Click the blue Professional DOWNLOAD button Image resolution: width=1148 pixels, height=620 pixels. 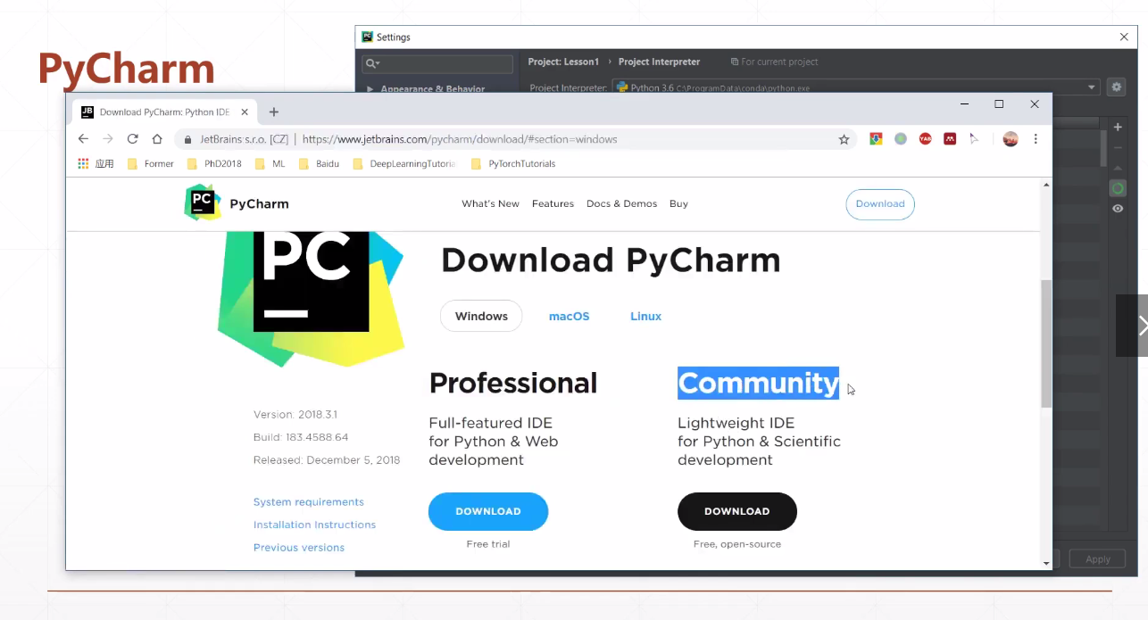point(488,511)
